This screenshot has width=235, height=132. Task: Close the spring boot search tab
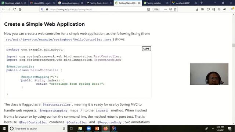point(82,3)
